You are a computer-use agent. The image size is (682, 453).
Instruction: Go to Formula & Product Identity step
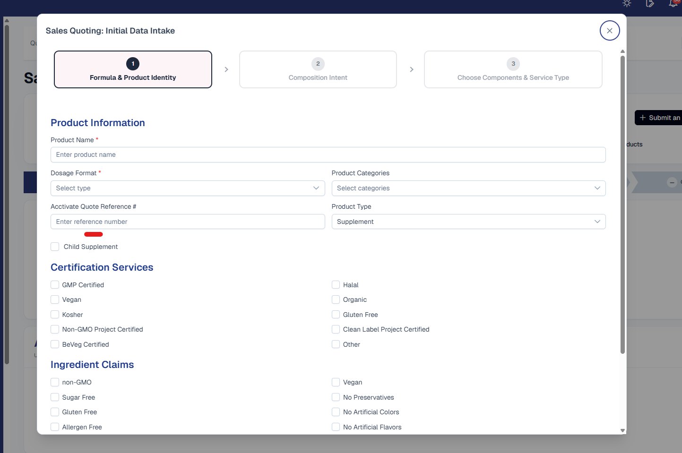(x=133, y=69)
